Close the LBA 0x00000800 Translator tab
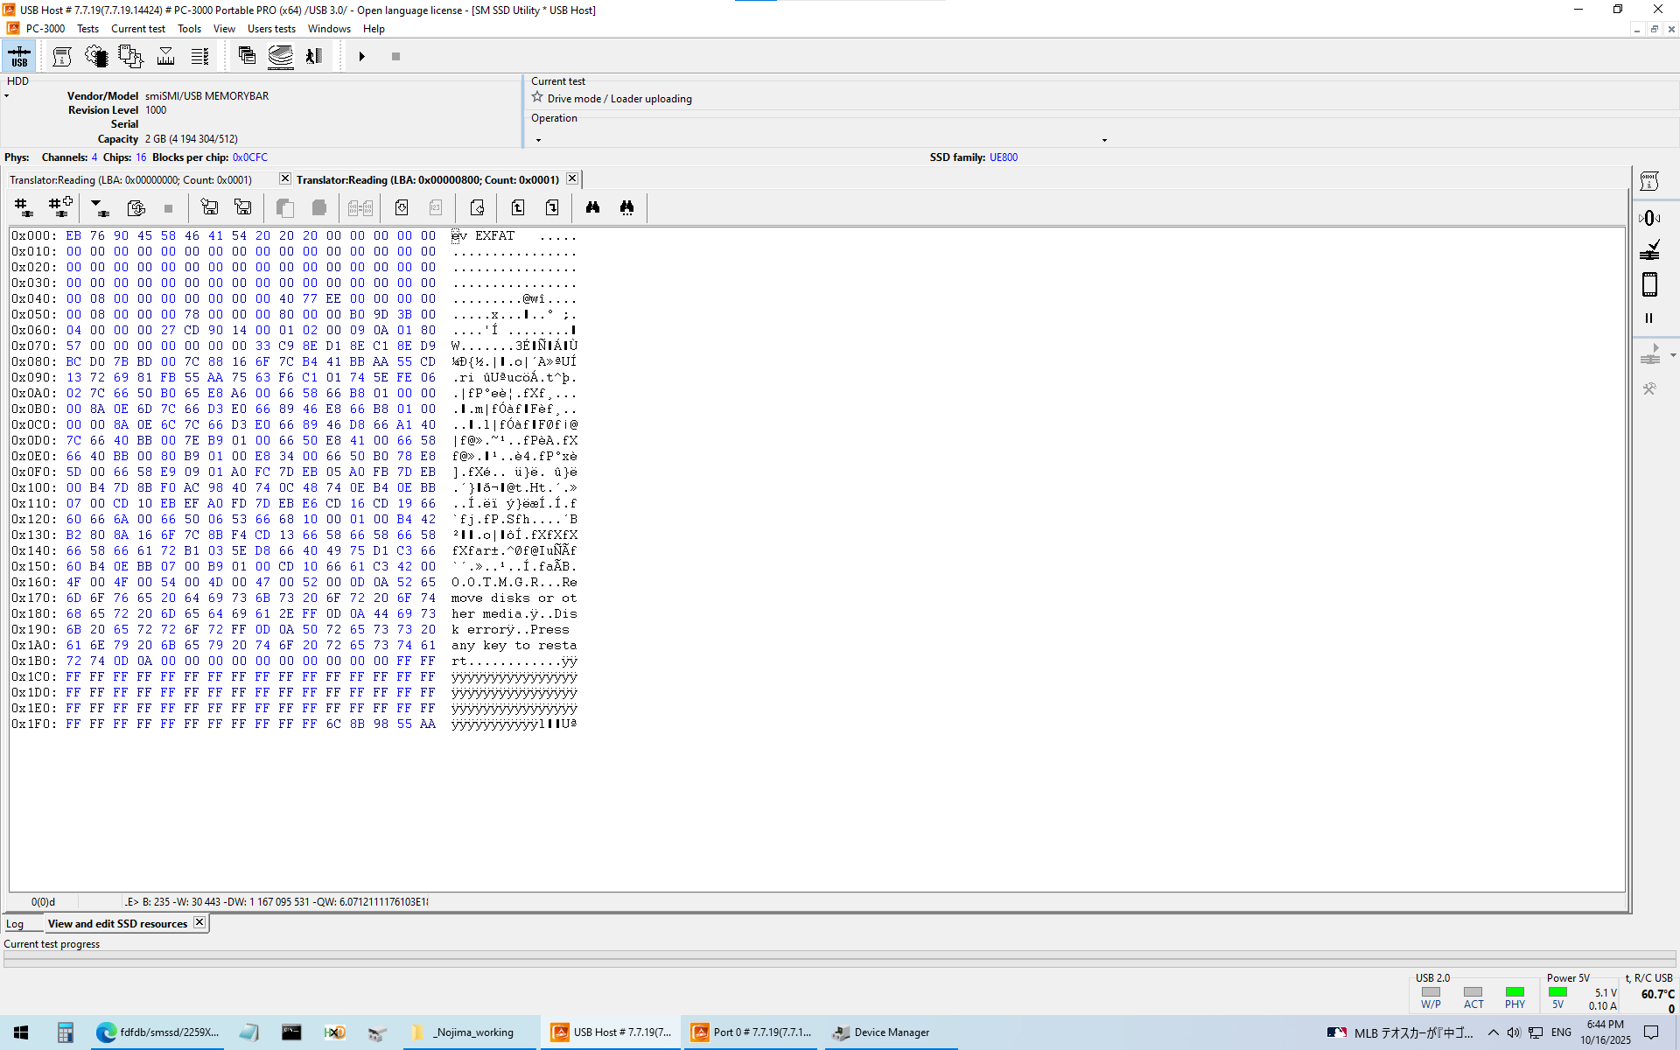This screenshot has width=1680, height=1050. coord(572,178)
